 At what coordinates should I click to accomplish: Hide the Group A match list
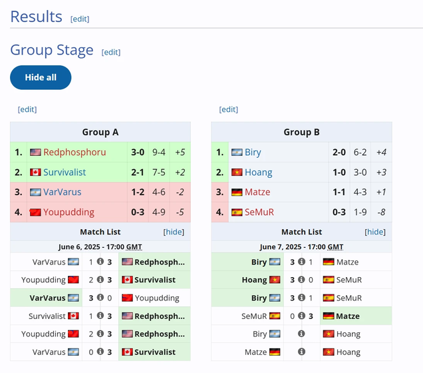(x=174, y=232)
